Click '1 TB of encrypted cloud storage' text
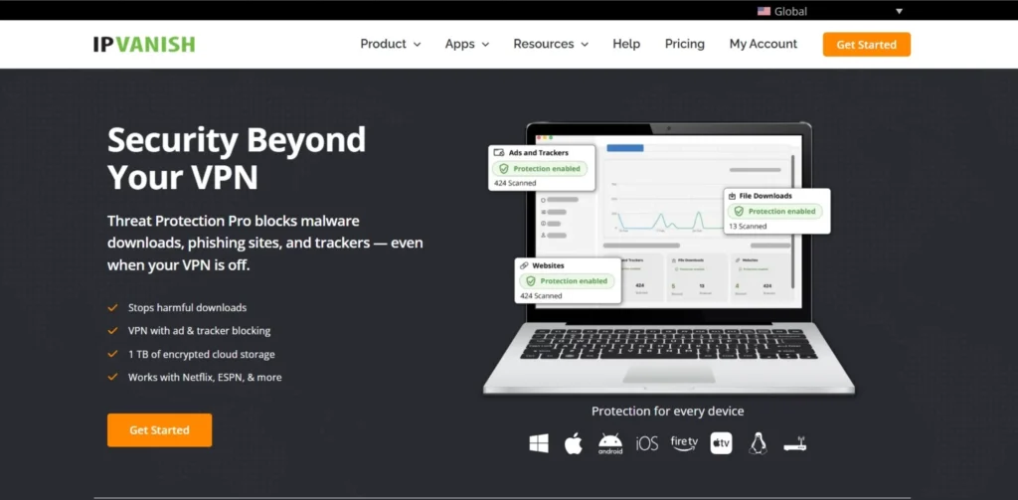Image resolution: width=1018 pixels, height=500 pixels. pyautogui.click(x=201, y=354)
